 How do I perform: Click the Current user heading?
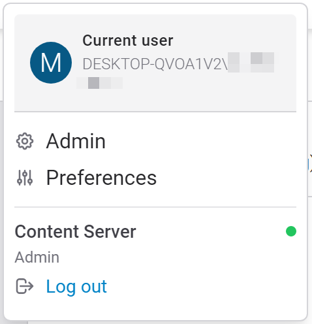[x=128, y=40]
